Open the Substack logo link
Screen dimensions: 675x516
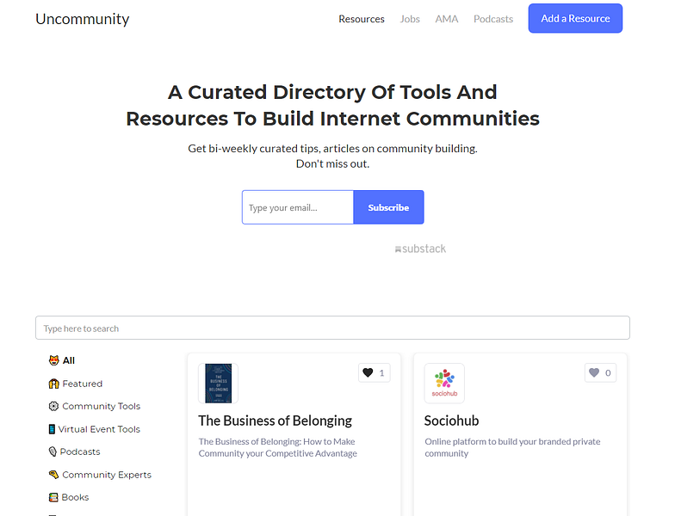coord(420,249)
